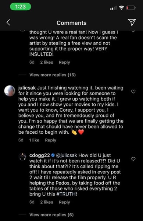Expand View more replies (6)
The image size is (143, 221).
coord(51,215)
